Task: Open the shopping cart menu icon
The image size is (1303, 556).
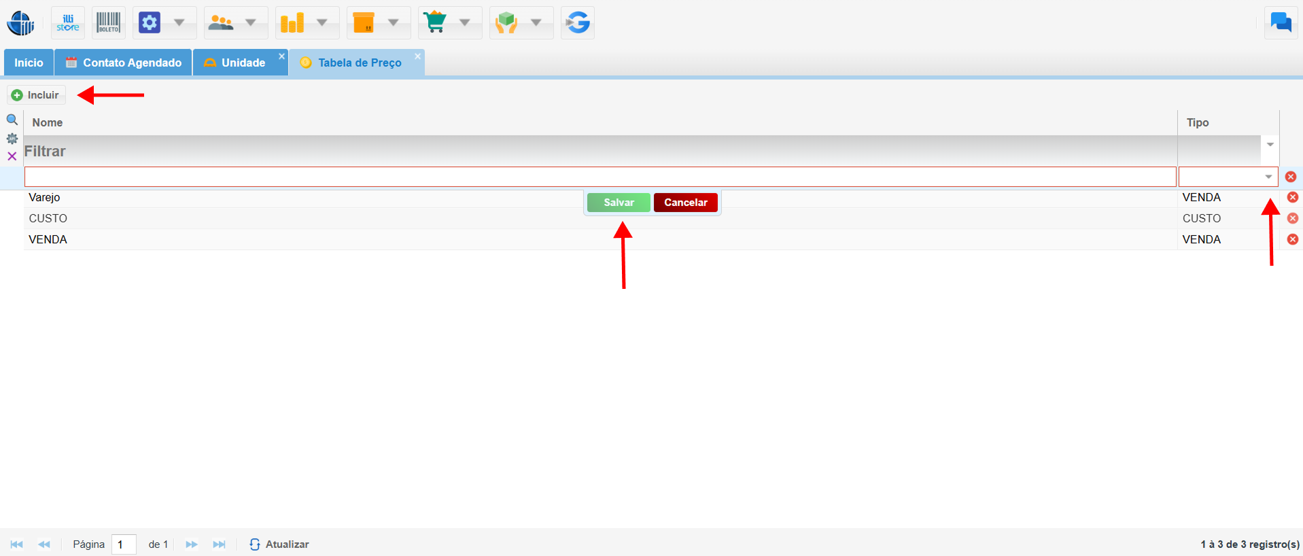Action: click(x=435, y=23)
